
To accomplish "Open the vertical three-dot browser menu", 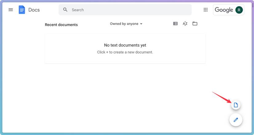I will (x=252, y=5).
